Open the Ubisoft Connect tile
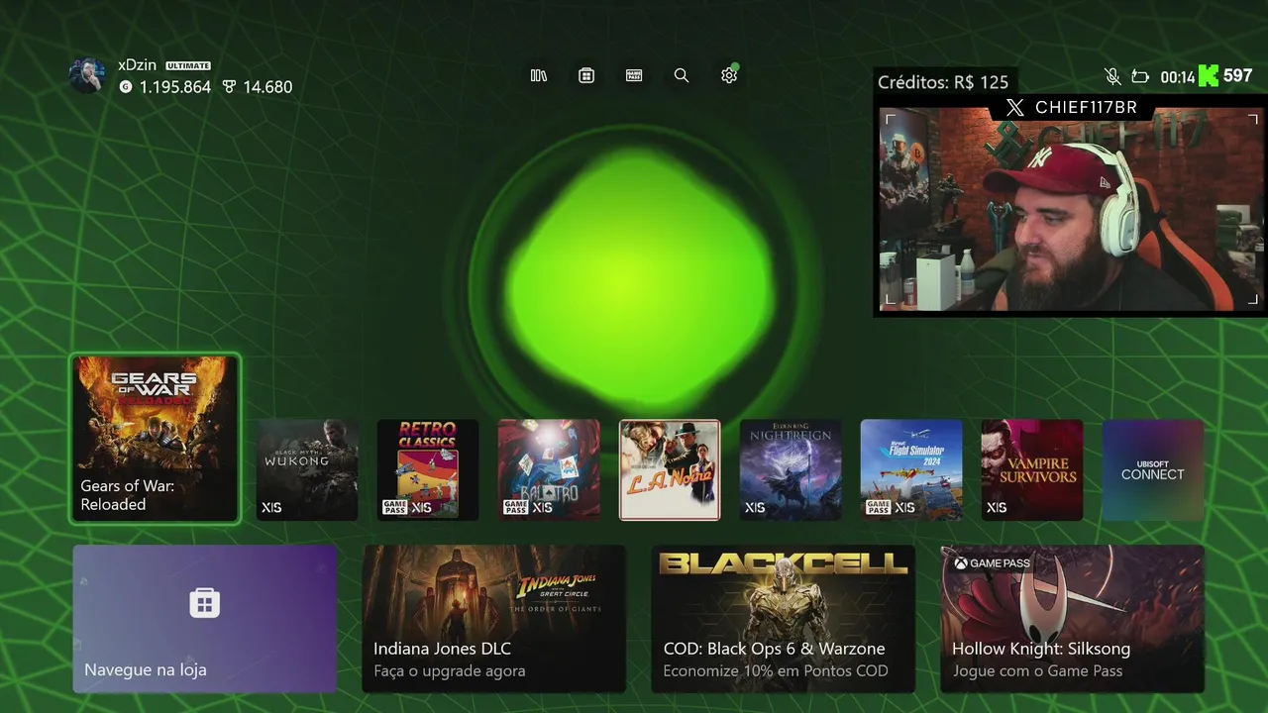This screenshot has height=713, width=1268. pyautogui.click(x=1153, y=469)
